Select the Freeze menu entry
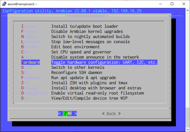The height and width of the screenshot is (132, 190). coord(28,31)
